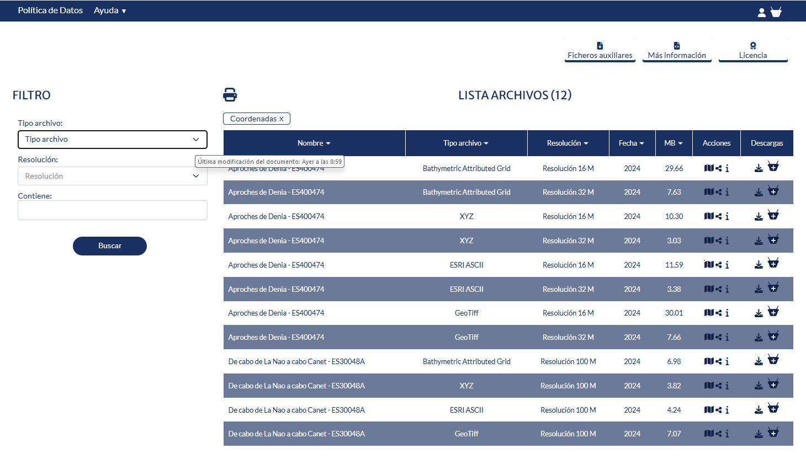Image resolution: width=806 pixels, height=459 pixels.
Task: Sort files by the MB column
Action: [x=674, y=143]
